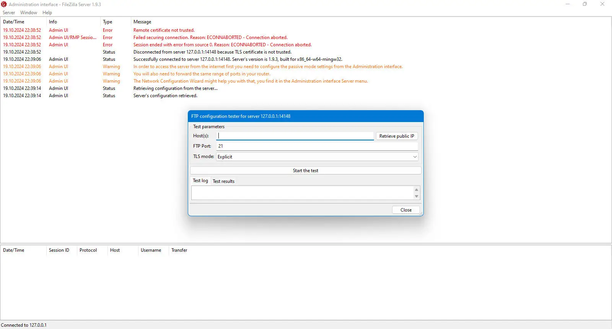Start the FTP configuration test
612x329 pixels.
[x=306, y=171]
